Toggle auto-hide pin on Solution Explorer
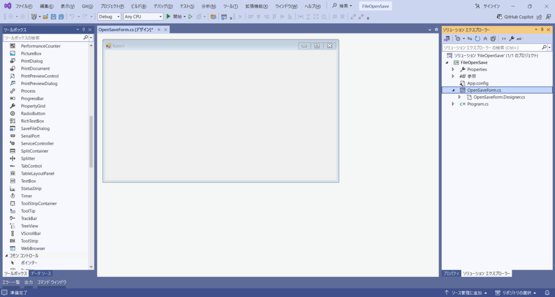 (x=541, y=30)
